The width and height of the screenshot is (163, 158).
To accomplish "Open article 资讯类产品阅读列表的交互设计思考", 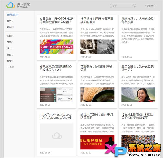I will (x=56, y=68).
